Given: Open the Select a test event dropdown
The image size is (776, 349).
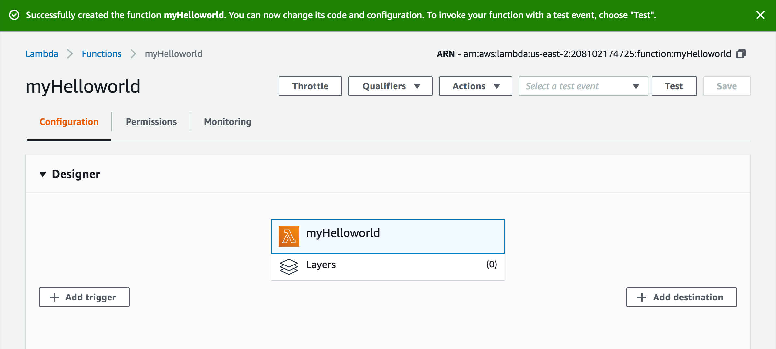Looking at the screenshot, I should click(x=583, y=86).
